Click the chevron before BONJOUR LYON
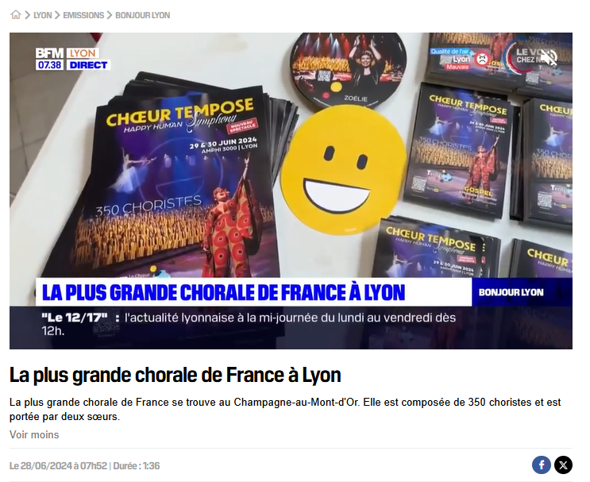This screenshot has height=482, width=590. [110, 15]
